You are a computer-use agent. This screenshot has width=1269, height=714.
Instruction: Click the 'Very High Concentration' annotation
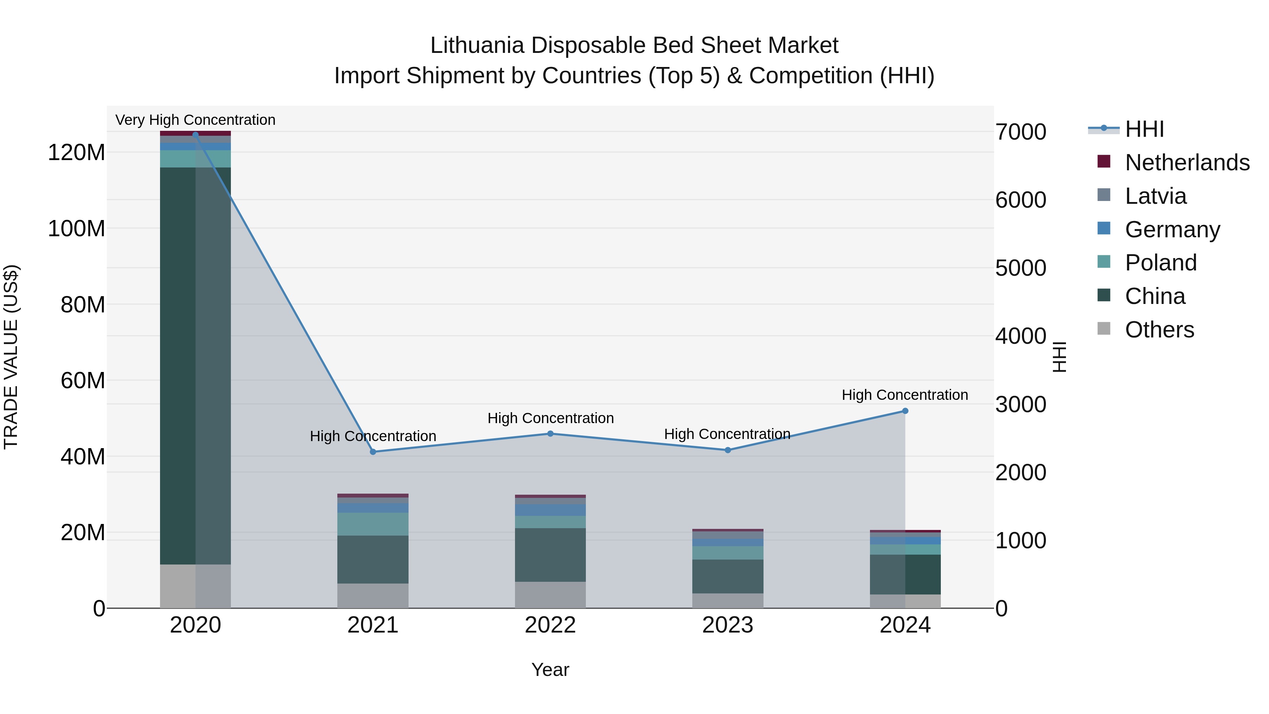point(196,120)
